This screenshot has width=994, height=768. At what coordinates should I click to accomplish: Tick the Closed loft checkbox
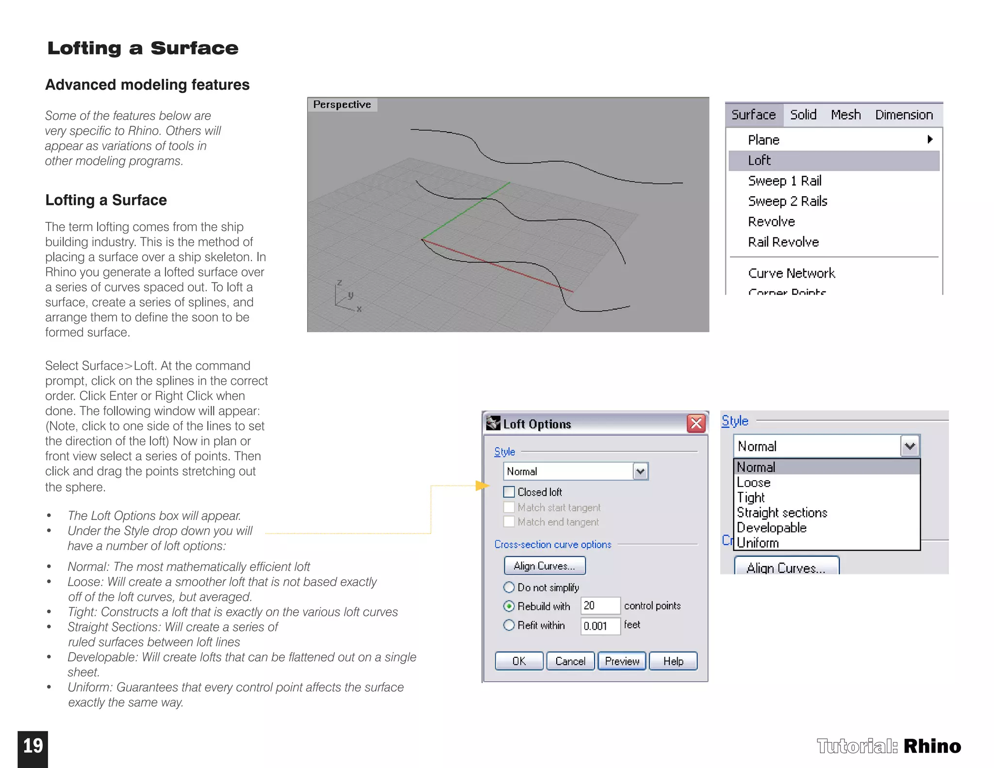pos(509,492)
